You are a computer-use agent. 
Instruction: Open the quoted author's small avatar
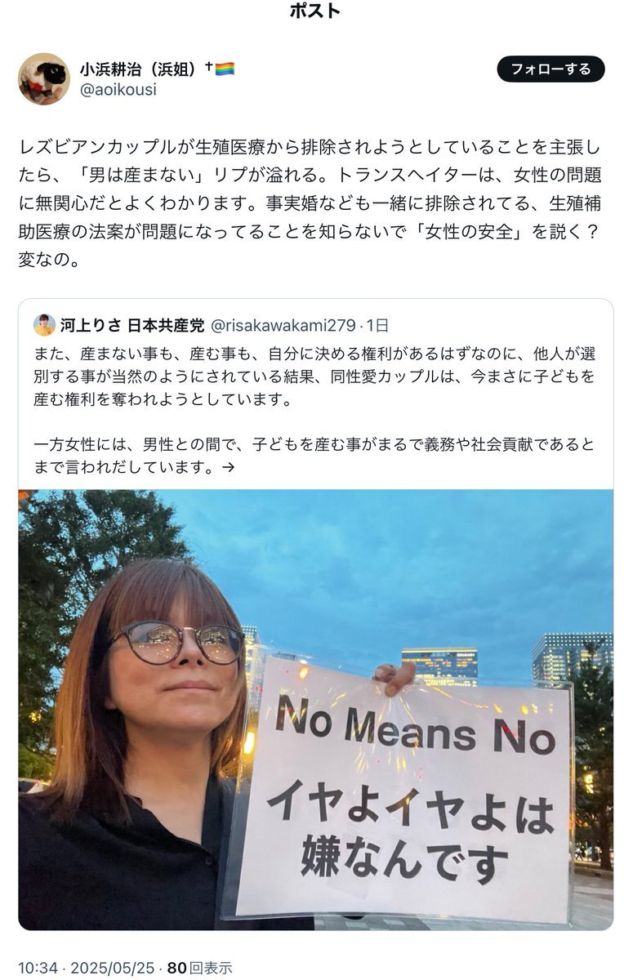(x=44, y=325)
